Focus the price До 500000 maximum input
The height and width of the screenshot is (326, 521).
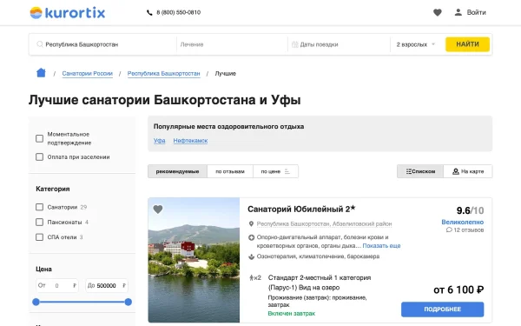[107, 286]
